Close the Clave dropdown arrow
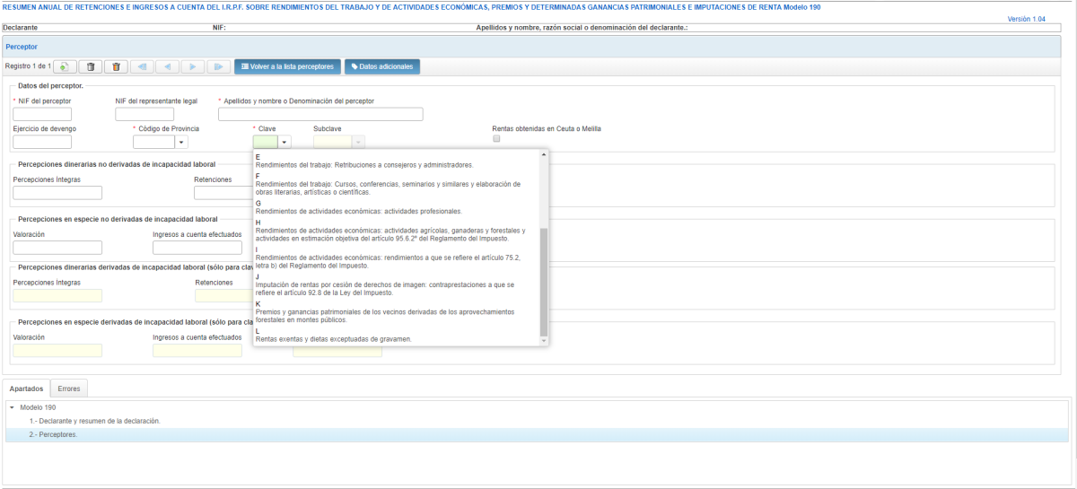 pyautogui.click(x=285, y=142)
